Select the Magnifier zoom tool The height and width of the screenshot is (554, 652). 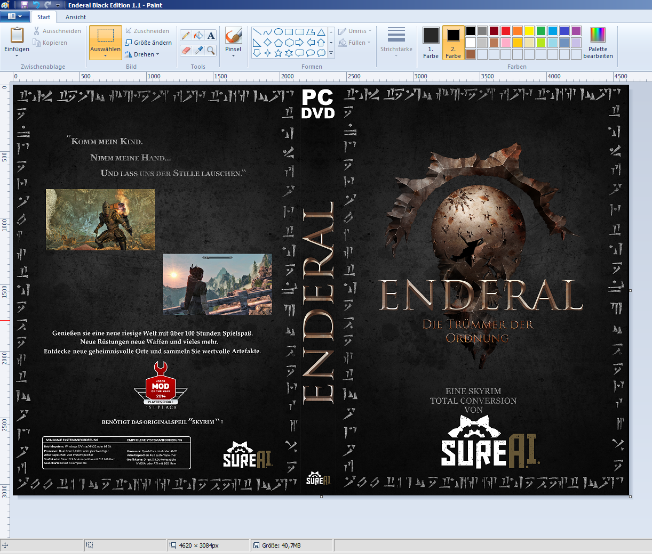pyautogui.click(x=211, y=51)
